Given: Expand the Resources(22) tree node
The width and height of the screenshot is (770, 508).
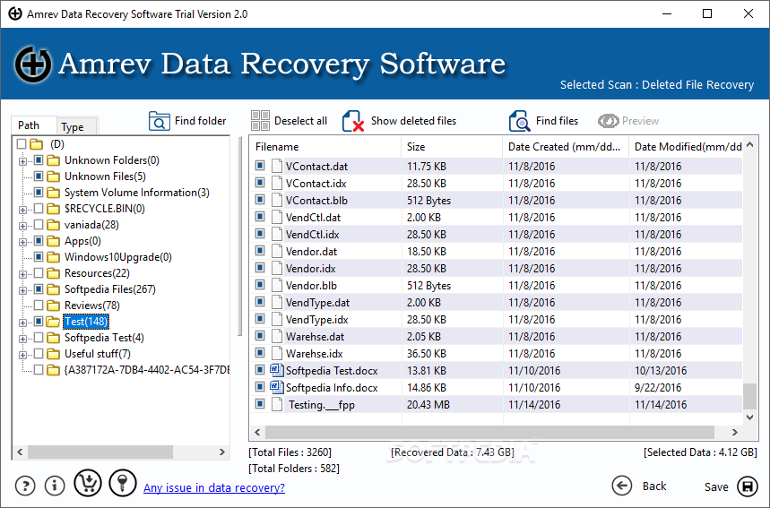Looking at the screenshot, I should (22, 274).
